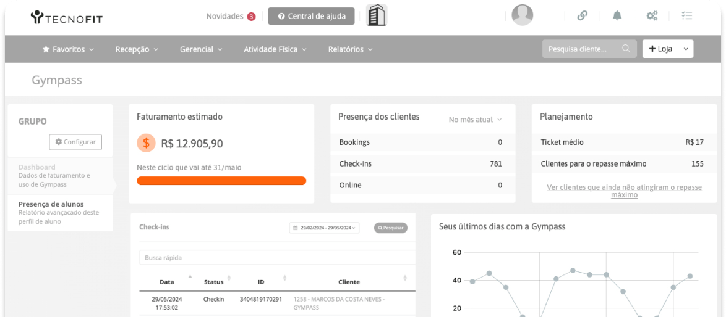This screenshot has height=317, width=726.
Task: Click the chain link icon
Action: click(x=582, y=15)
